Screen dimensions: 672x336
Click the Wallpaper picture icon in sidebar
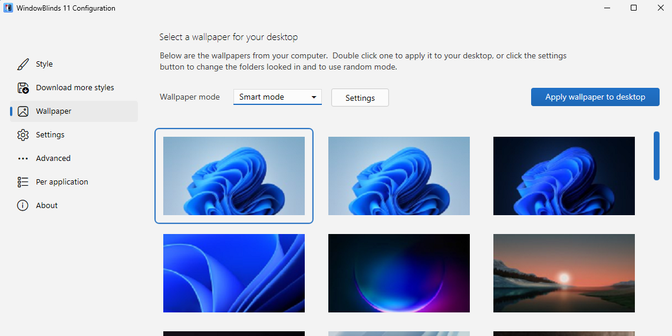(23, 111)
